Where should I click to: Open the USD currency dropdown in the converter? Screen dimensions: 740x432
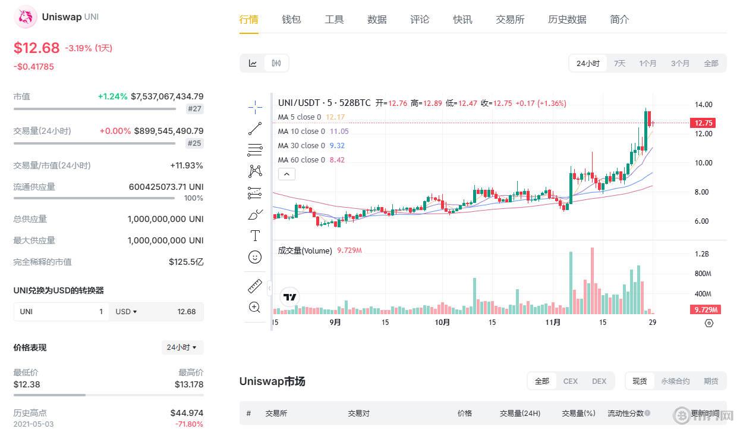point(127,311)
